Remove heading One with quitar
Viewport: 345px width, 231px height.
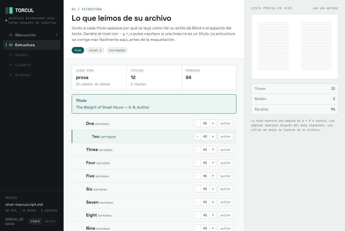tap(226, 123)
